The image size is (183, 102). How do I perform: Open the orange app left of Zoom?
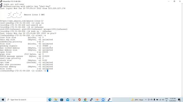[x=97, y=100]
